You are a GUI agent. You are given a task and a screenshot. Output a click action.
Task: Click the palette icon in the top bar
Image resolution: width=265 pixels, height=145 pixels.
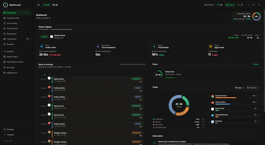242,5
